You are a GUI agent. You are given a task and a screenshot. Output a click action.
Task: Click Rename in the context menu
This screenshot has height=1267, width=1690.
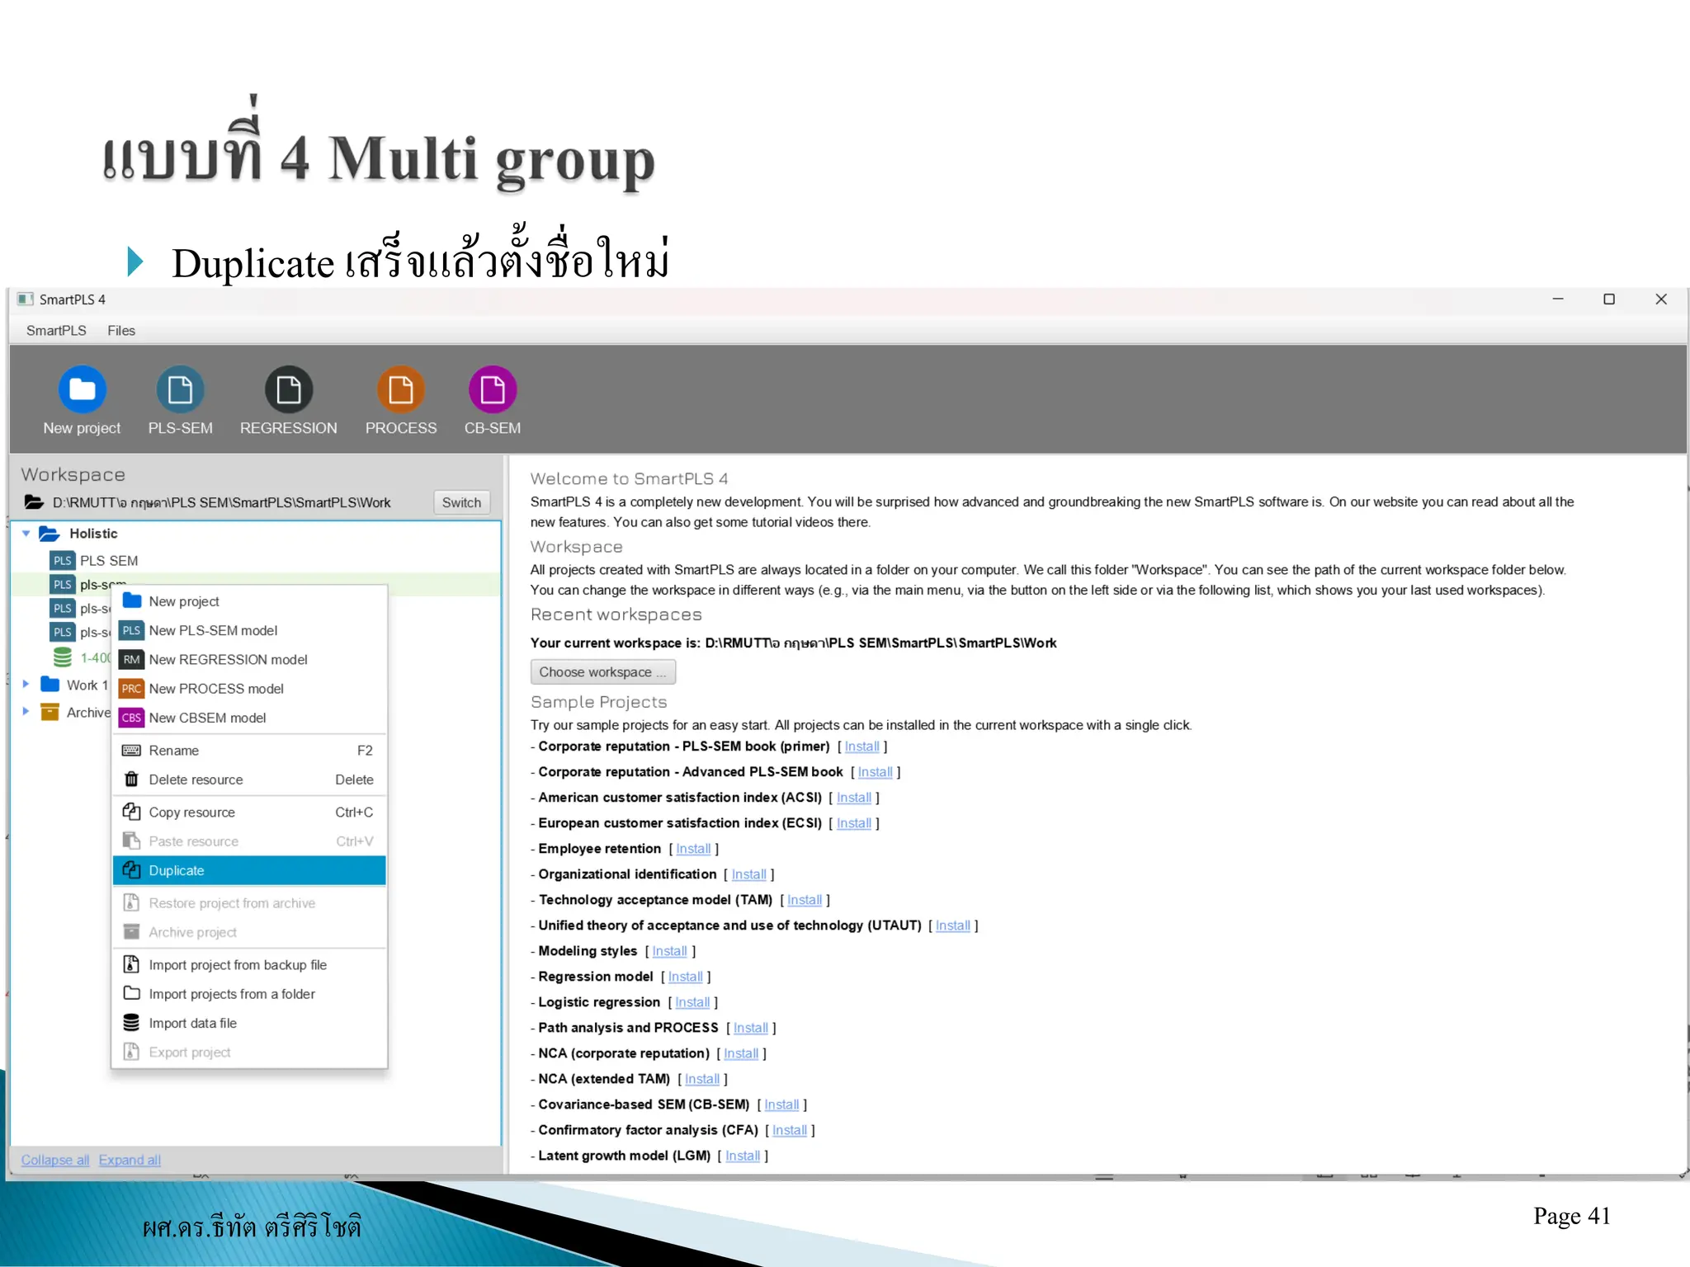[x=173, y=751]
